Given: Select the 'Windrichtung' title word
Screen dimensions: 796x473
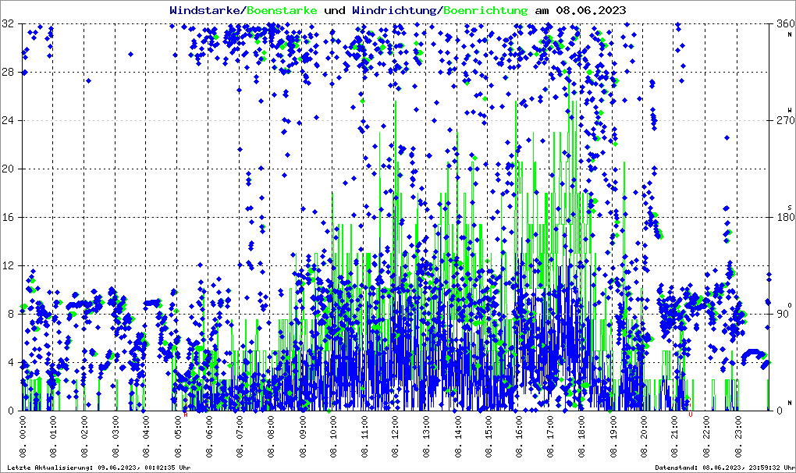Looking at the screenshot, I should click(394, 10).
